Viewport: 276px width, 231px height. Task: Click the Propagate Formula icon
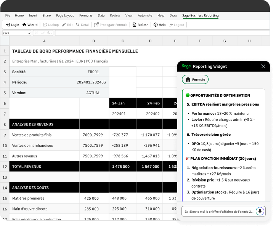96,25
